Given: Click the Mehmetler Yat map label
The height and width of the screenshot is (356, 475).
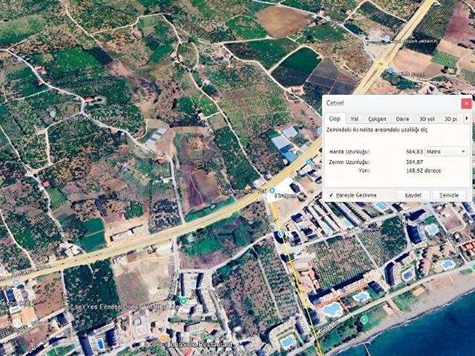Looking at the screenshot, I should click(247, 191).
